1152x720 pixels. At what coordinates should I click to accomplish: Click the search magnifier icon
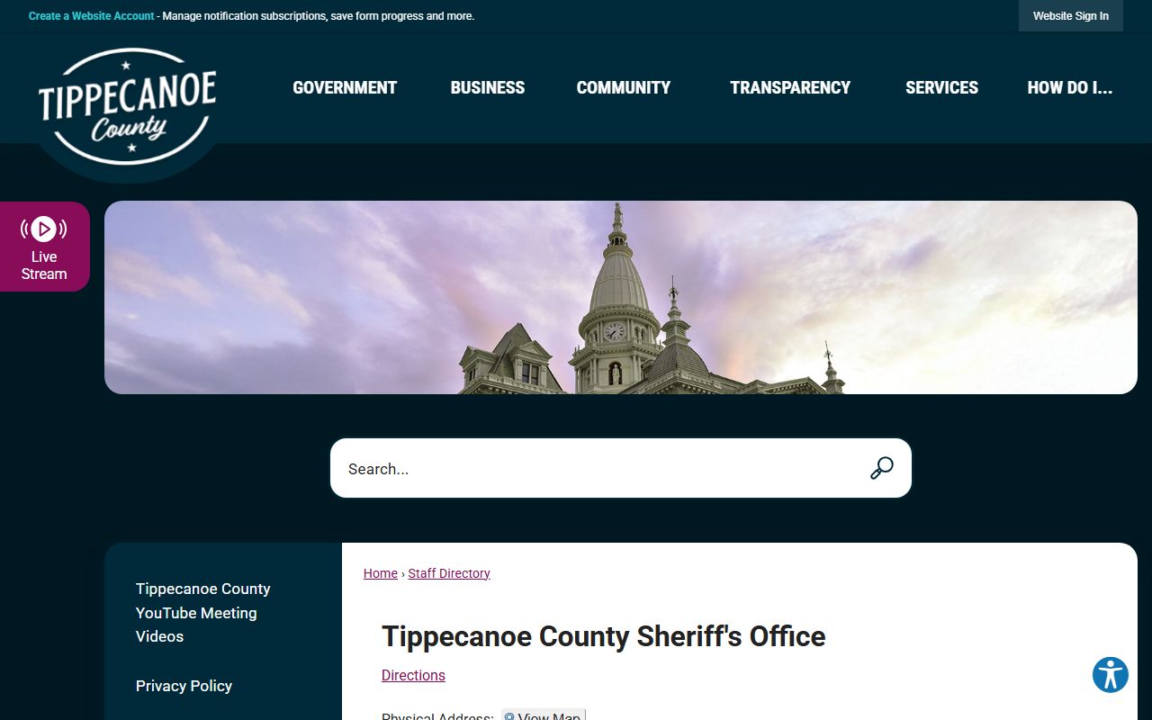point(881,468)
